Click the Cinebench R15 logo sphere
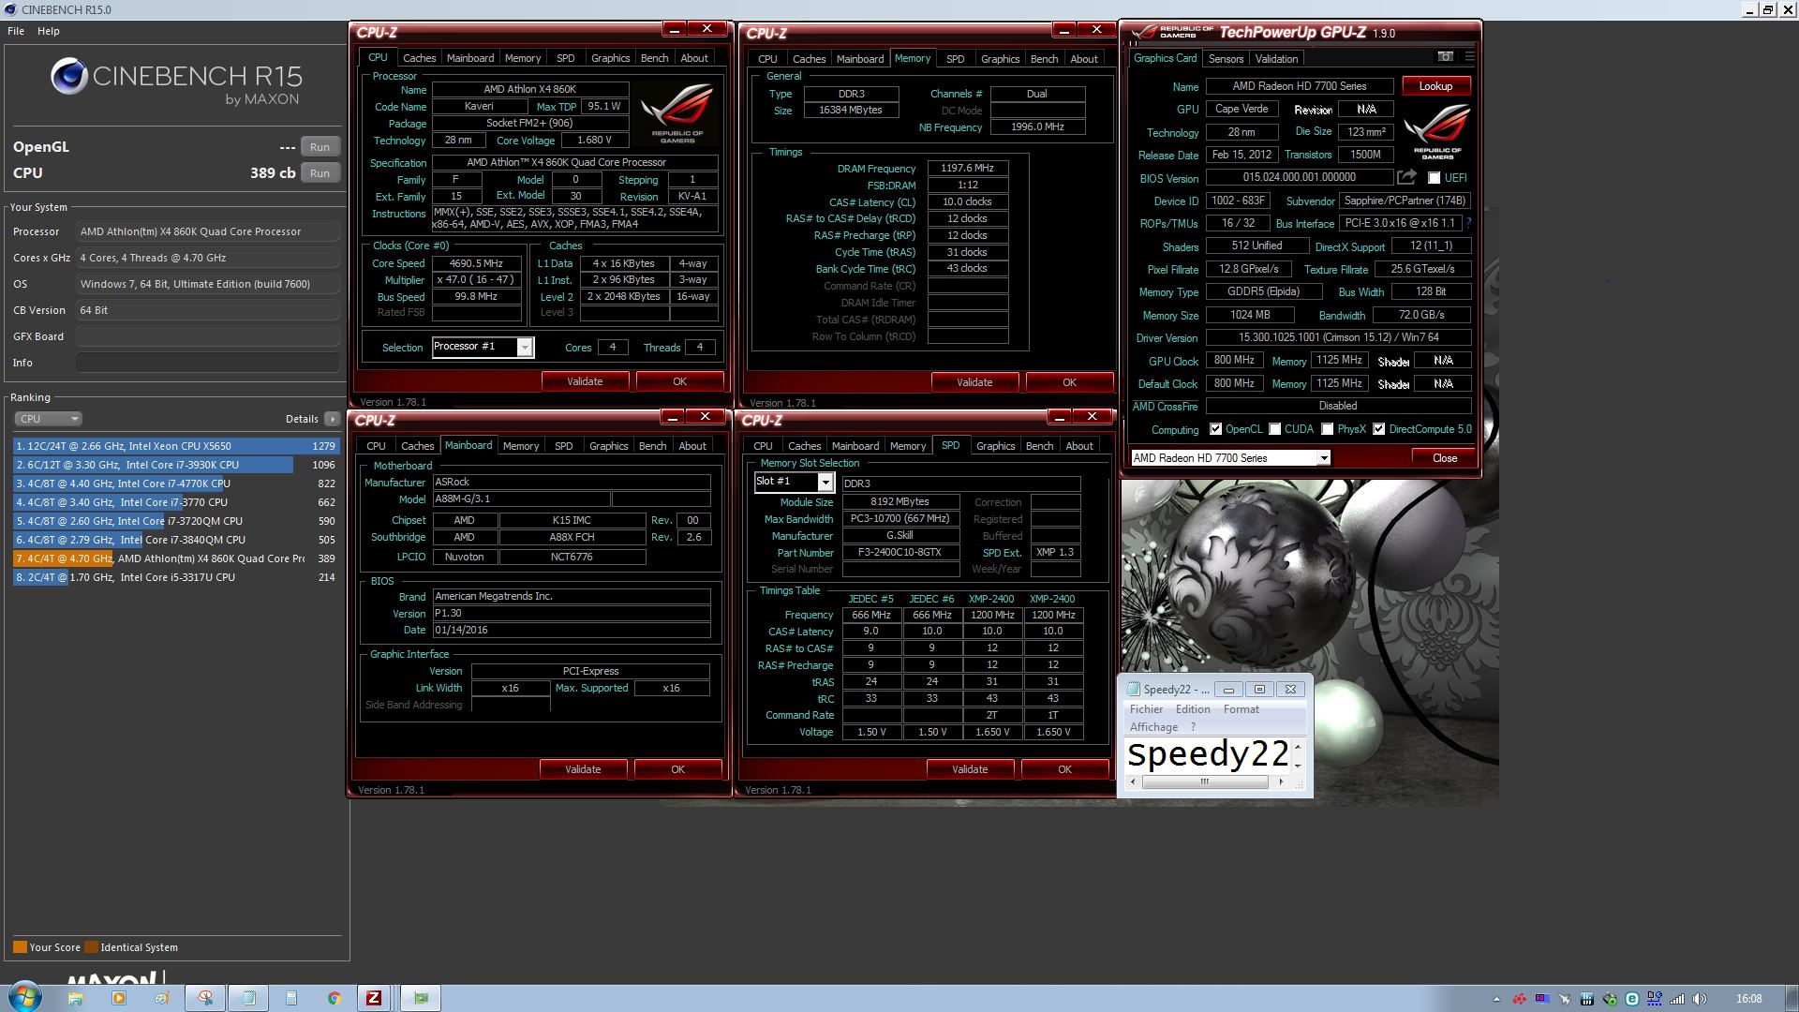This screenshot has width=1799, height=1012. [x=68, y=76]
